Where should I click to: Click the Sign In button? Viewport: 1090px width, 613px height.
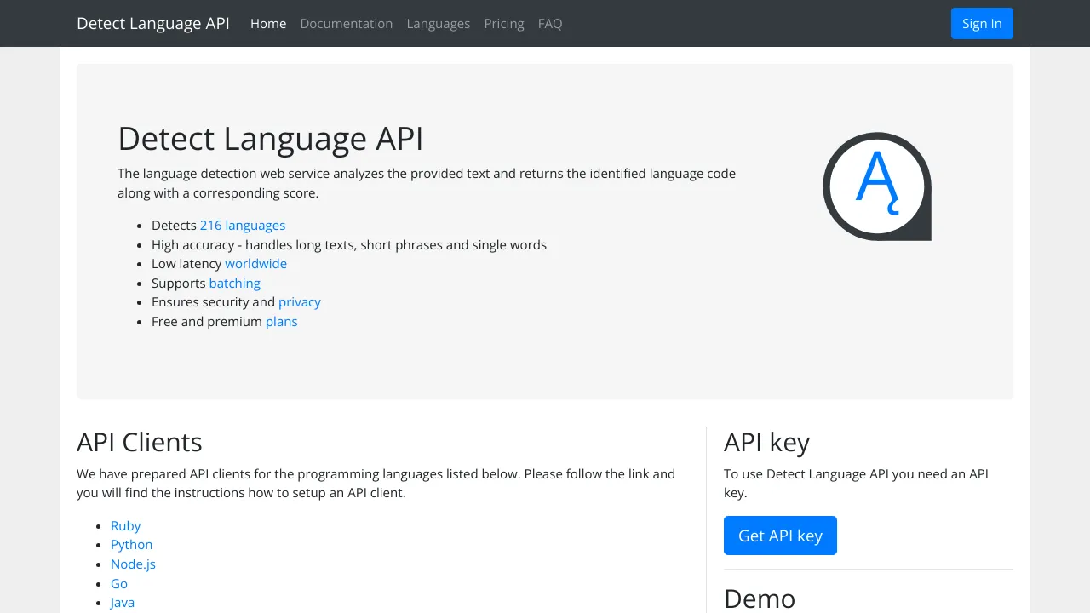tap(982, 24)
